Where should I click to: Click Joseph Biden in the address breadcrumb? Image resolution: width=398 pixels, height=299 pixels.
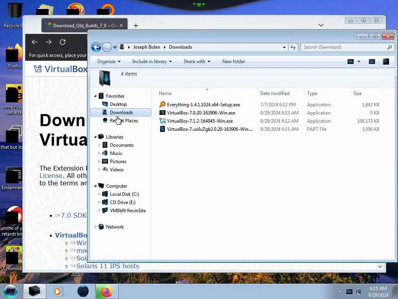(x=147, y=47)
